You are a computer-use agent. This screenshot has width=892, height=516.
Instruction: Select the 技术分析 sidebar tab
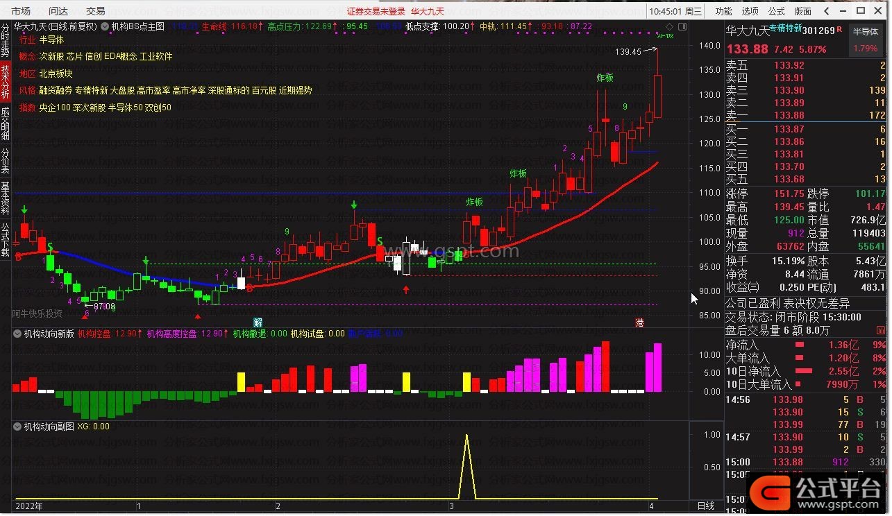click(6, 82)
